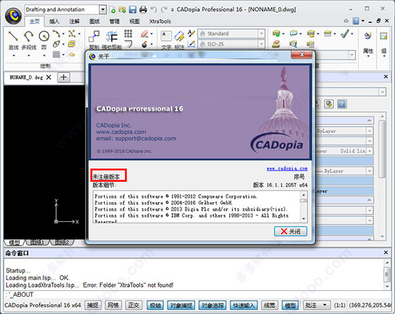Activate the Copy (复制) modify tool

pyautogui.click(x=94, y=37)
